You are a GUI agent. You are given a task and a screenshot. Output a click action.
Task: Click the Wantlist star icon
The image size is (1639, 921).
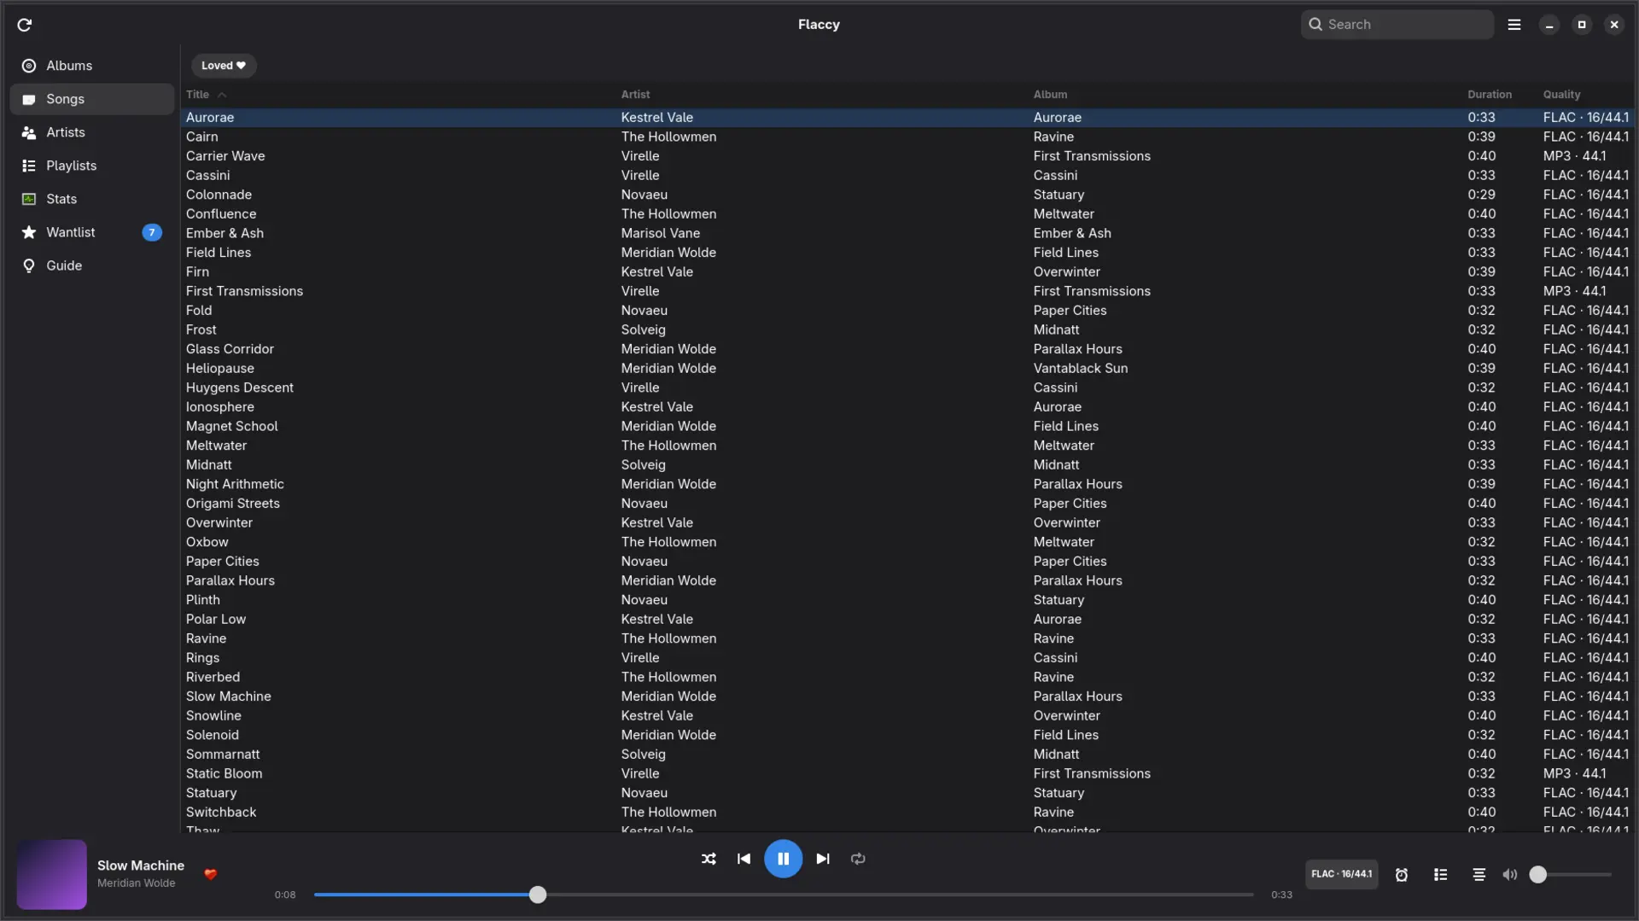29,232
